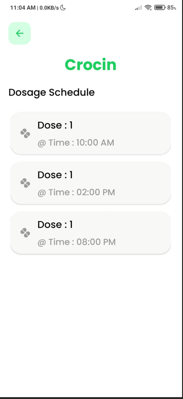Tap the '@ Time : 08:00 PM' text
183x399 pixels.
coord(77,242)
